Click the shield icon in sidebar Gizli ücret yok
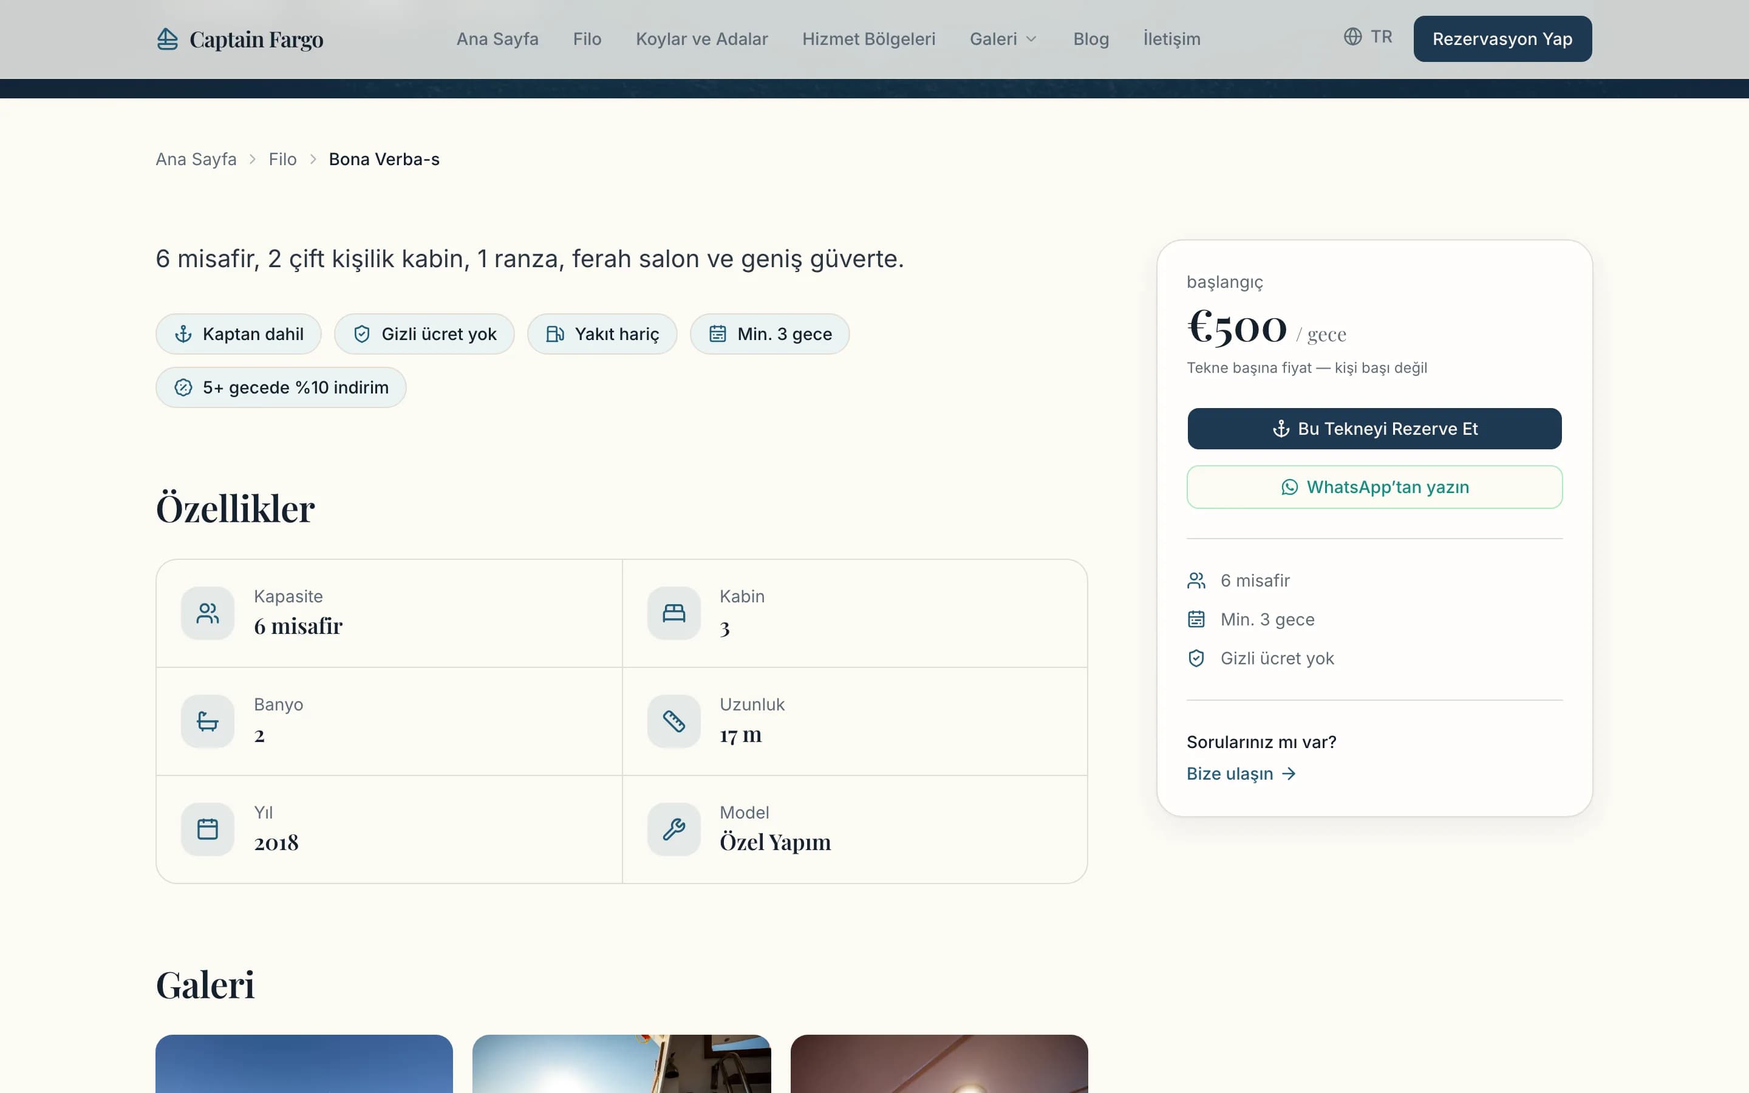The image size is (1749, 1093). pyautogui.click(x=1196, y=659)
